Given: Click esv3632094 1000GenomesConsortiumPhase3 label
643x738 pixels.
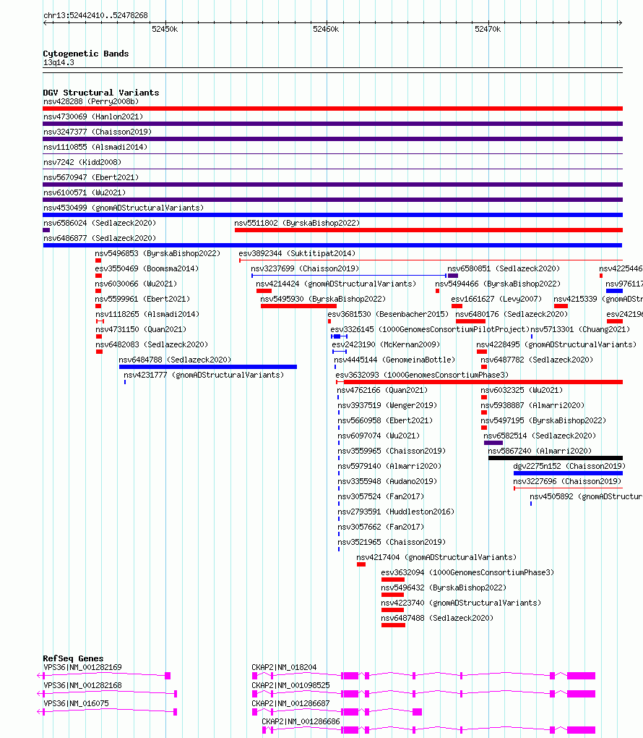Looking at the screenshot, I should pos(467,572).
